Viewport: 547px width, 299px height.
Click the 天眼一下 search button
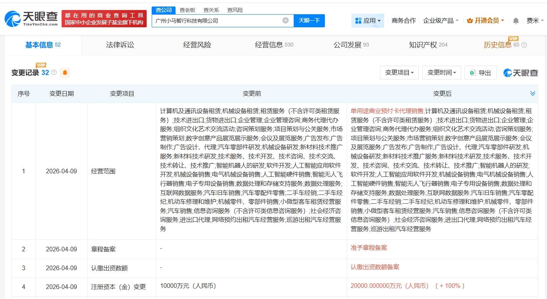coord(309,21)
